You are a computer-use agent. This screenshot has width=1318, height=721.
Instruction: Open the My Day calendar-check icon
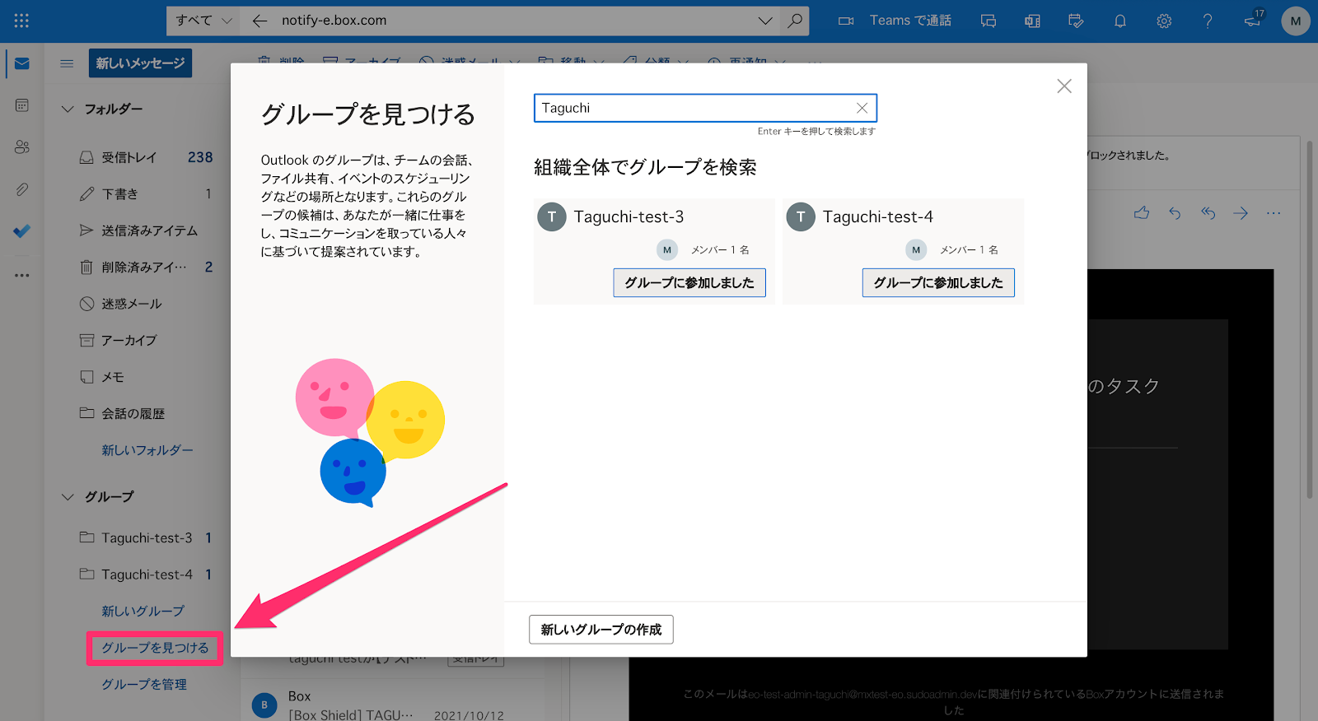pyautogui.click(x=1076, y=21)
